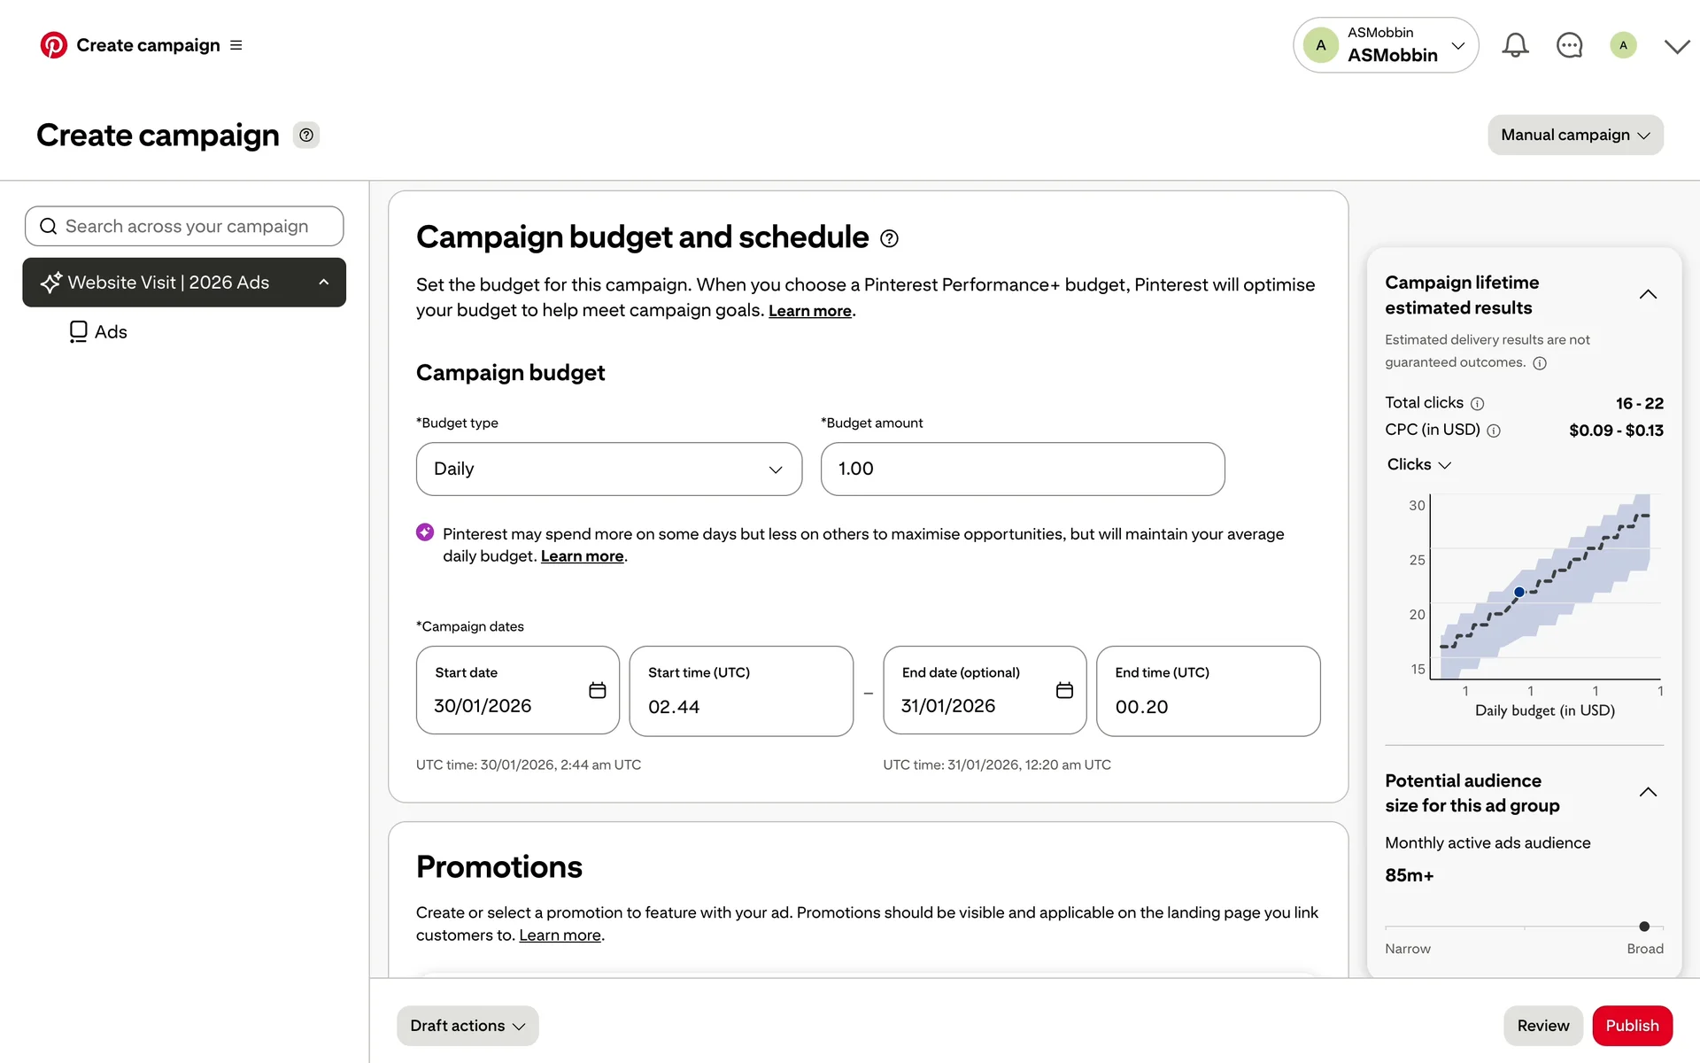Viewport: 1700px width, 1063px height.
Task: Click help icon beside Create campaign heading
Action: click(x=306, y=136)
